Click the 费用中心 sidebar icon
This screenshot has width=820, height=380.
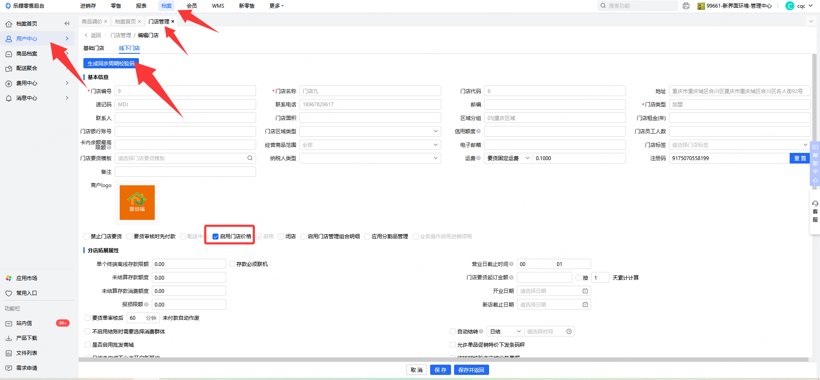tap(9, 83)
